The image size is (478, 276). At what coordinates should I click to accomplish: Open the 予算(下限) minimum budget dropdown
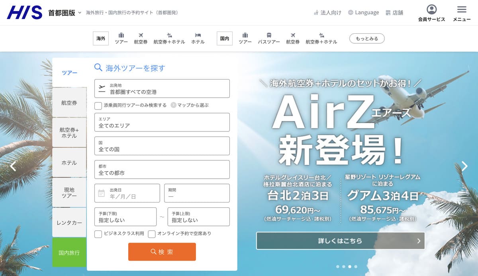pos(125,216)
